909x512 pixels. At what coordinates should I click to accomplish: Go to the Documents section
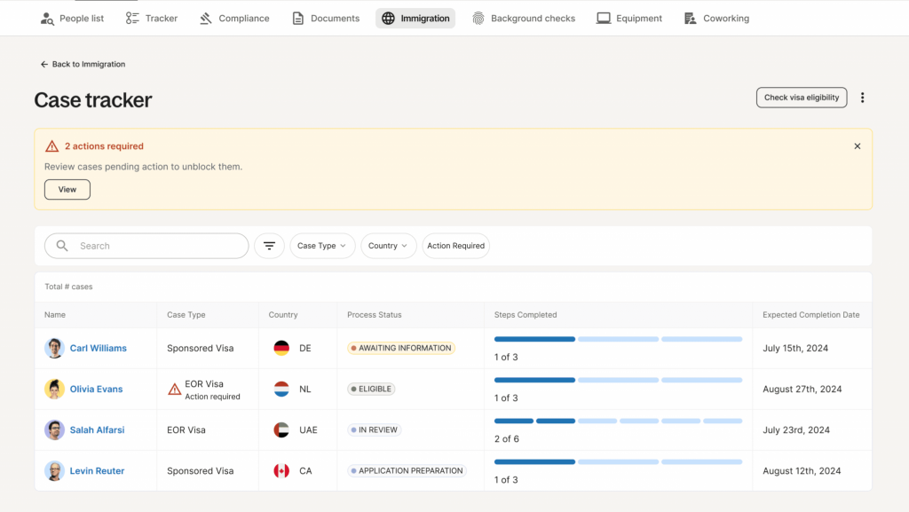[x=325, y=18]
